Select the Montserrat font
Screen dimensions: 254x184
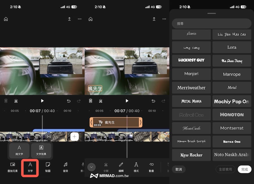pyautogui.click(x=232, y=128)
